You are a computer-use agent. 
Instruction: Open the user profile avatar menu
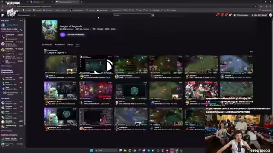(270, 15)
